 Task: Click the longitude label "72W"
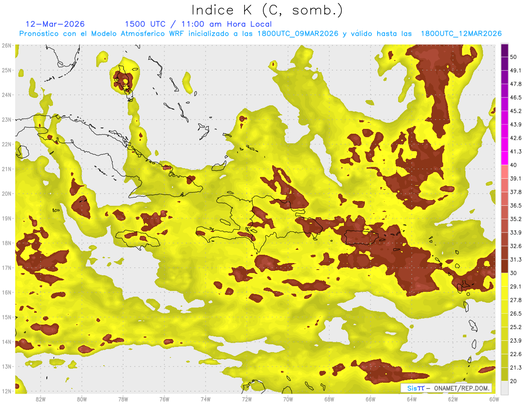(x=247, y=399)
